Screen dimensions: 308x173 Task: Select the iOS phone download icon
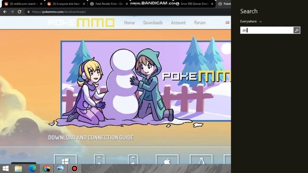pyautogui.click(x=133, y=159)
